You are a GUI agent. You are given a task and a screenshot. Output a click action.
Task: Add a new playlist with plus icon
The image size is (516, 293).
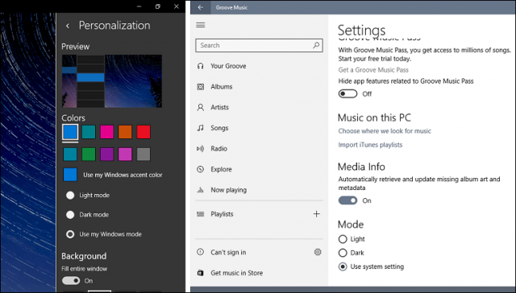pyautogui.click(x=316, y=214)
